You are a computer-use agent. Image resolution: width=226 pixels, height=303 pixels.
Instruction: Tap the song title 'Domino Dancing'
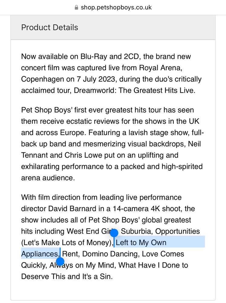click(110, 254)
